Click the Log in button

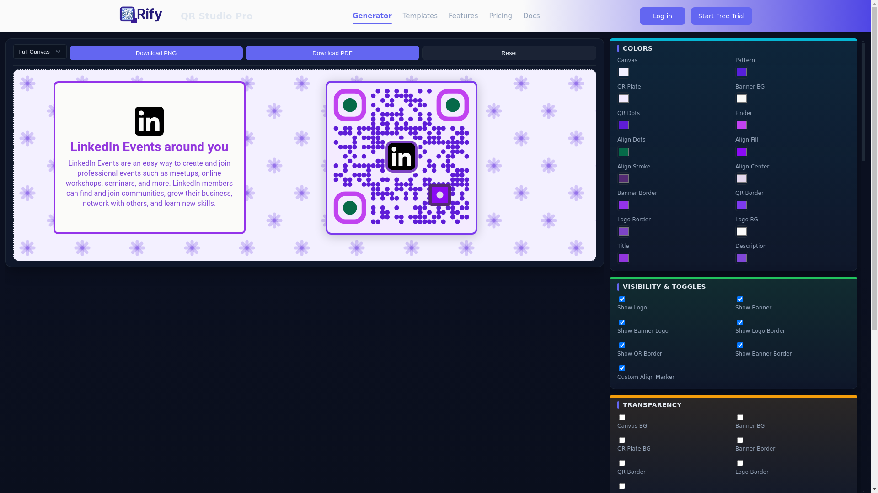663,16
